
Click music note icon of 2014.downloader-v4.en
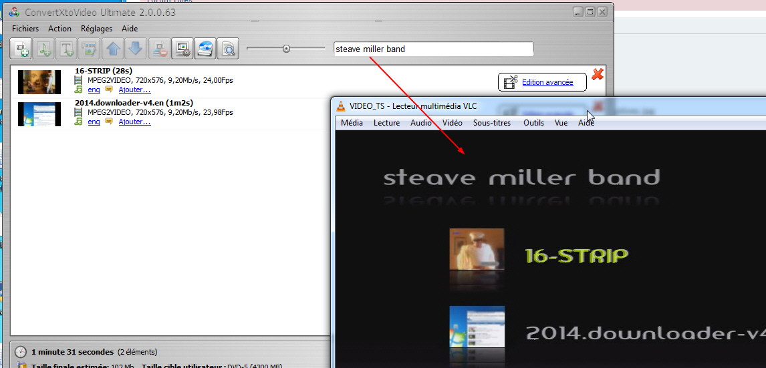pyautogui.click(x=79, y=122)
